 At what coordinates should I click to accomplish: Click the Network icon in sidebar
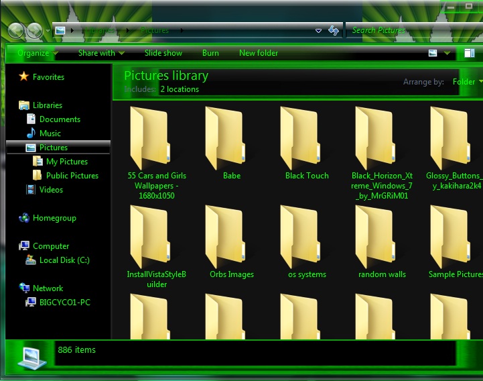pyautogui.click(x=24, y=288)
